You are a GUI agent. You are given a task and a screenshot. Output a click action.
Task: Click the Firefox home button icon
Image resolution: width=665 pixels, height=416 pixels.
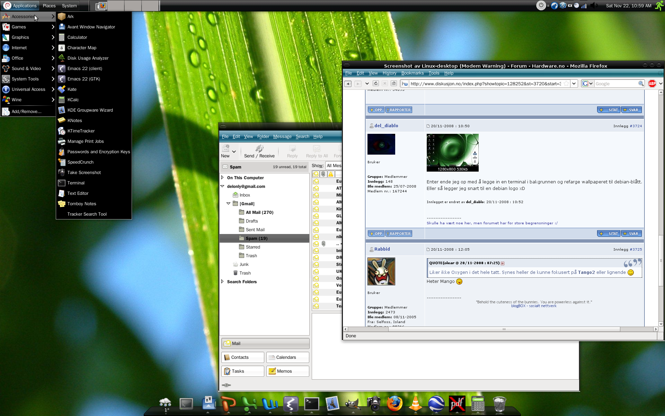[394, 84]
